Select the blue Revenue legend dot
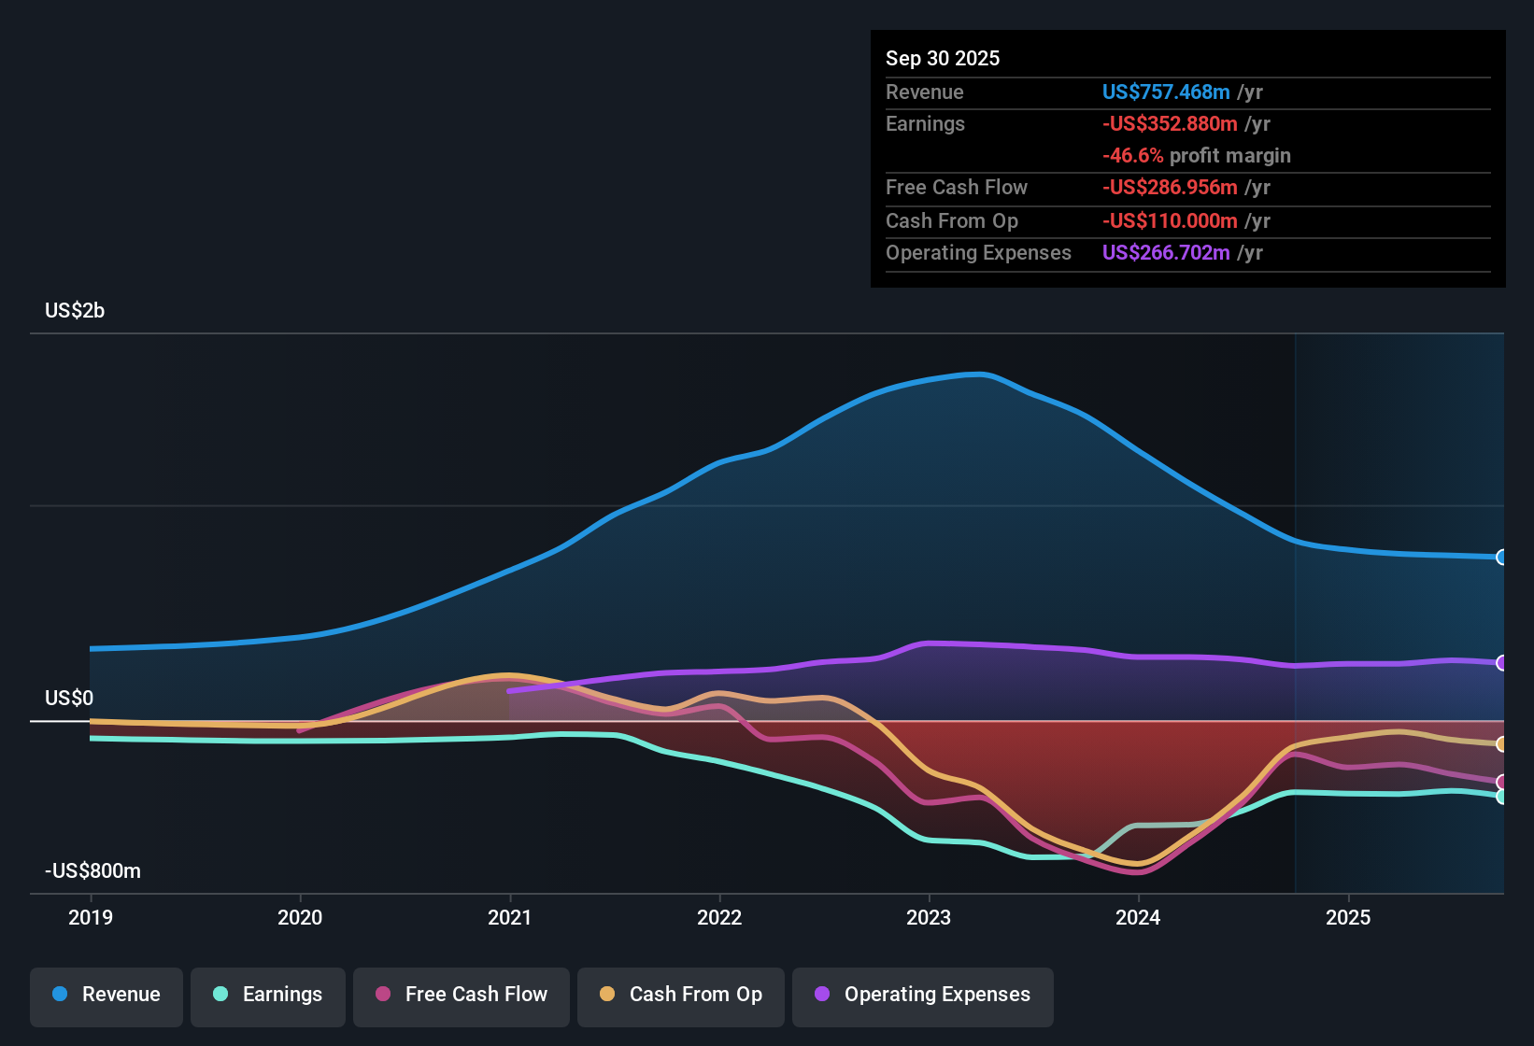Viewport: 1534px width, 1046px height. coord(58,995)
